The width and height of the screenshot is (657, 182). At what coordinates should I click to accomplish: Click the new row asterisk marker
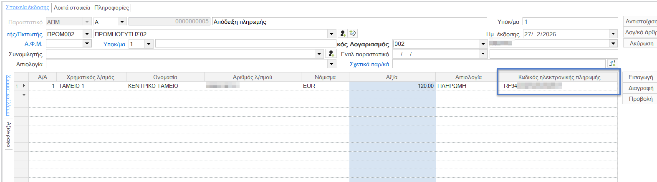[24, 95]
